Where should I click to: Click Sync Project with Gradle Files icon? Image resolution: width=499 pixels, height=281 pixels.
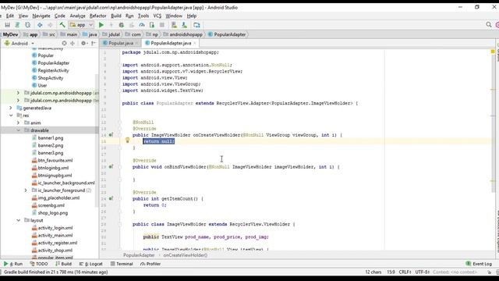click(17, 25)
